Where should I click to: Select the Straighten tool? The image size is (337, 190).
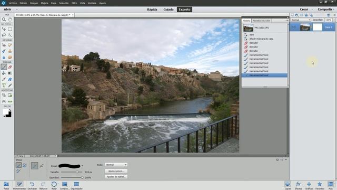coord(10,101)
